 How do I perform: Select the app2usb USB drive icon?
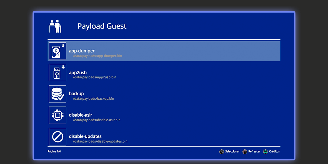point(58,73)
